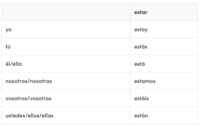Click the 'están' conjugation cell
200x127 pixels.
coord(164,115)
